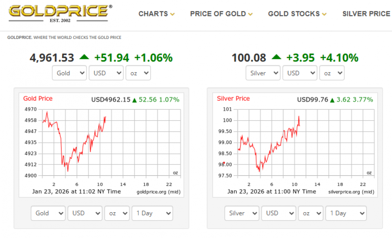This screenshot has width=392, height=238.
Task: Open 1 Day range dropdown under gold chart
Action: 152,213
